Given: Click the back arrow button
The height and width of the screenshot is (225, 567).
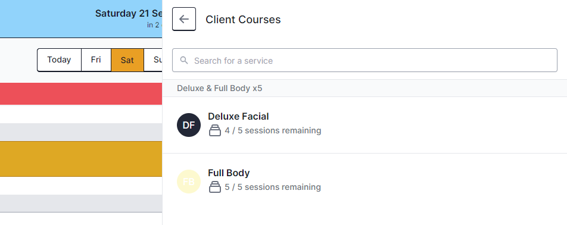Looking at the screenshot, I should 183,19.
